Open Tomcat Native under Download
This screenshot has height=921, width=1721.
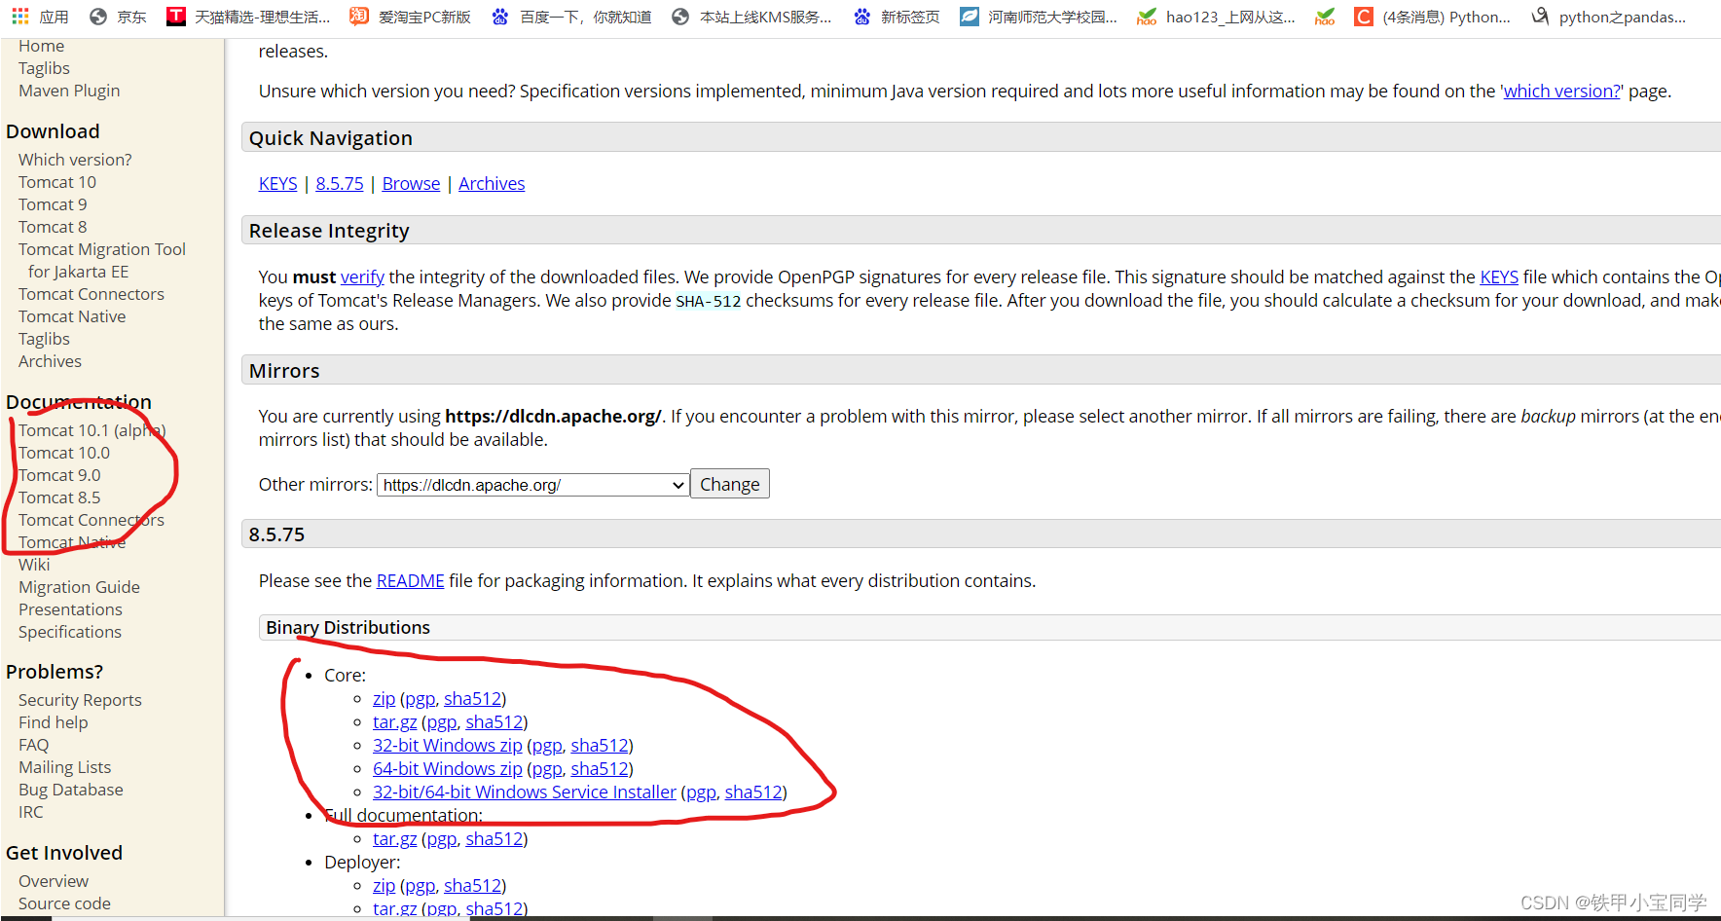point(72,316)
